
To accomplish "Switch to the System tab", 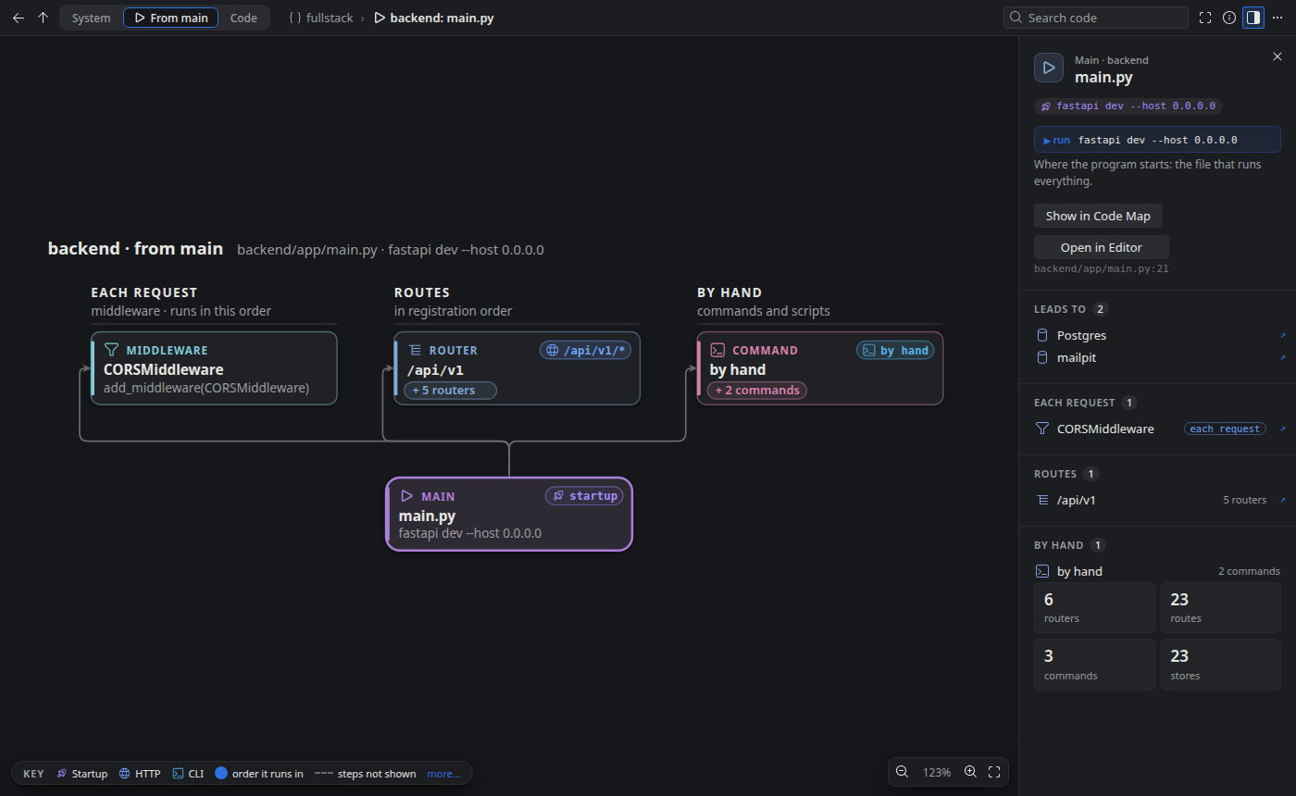I will [91, 18].
